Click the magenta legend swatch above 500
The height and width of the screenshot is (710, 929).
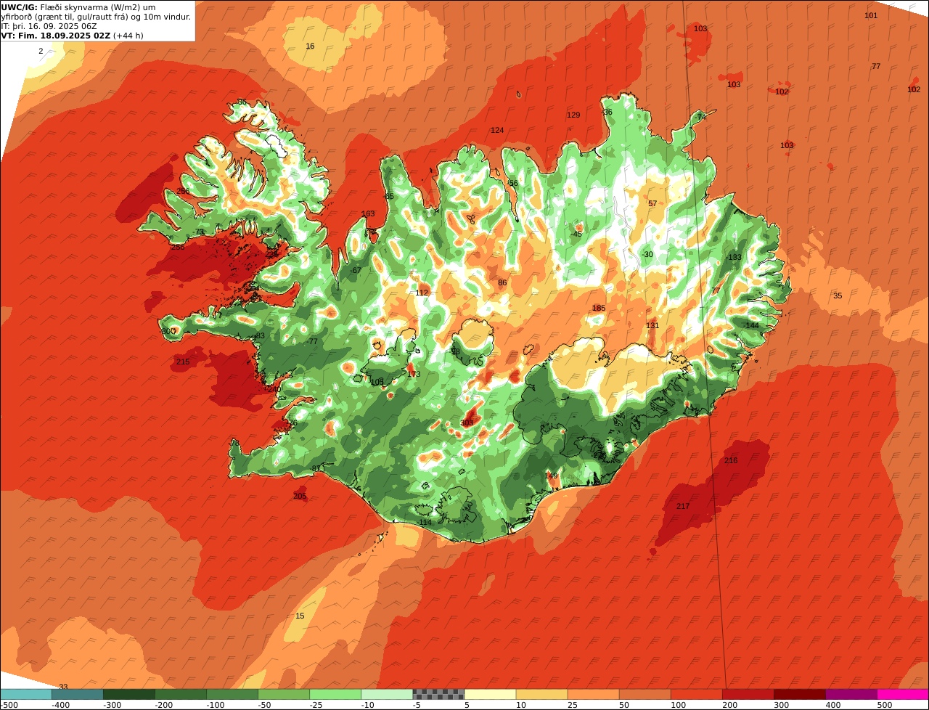click(902, 695)
